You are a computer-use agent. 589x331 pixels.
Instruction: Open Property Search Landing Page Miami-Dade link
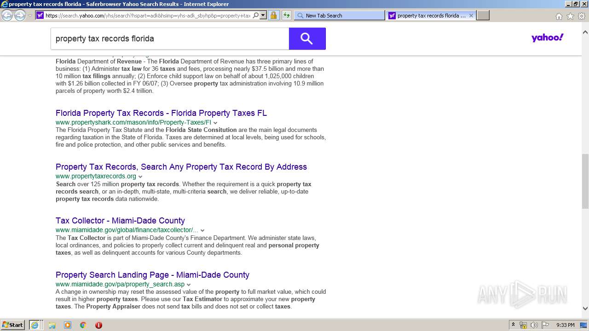[x=152, y=275]
